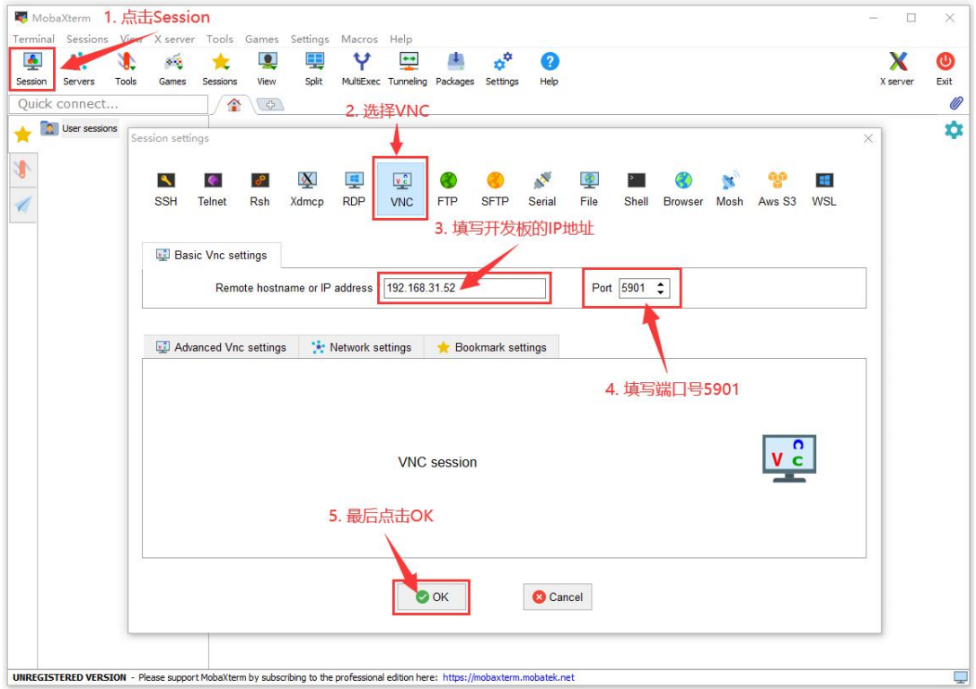This screenshot has width=976, height=689.
Task: Choose the FTP session type
Action: click(447, 189)
